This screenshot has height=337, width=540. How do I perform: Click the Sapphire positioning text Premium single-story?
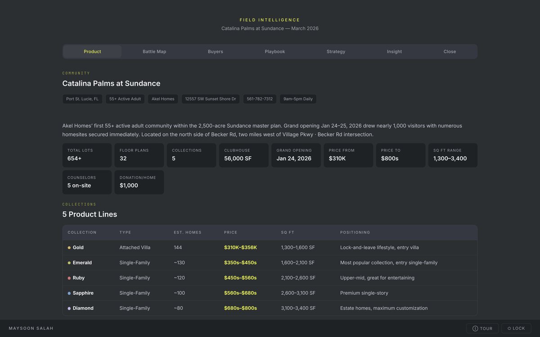(364, 293)
